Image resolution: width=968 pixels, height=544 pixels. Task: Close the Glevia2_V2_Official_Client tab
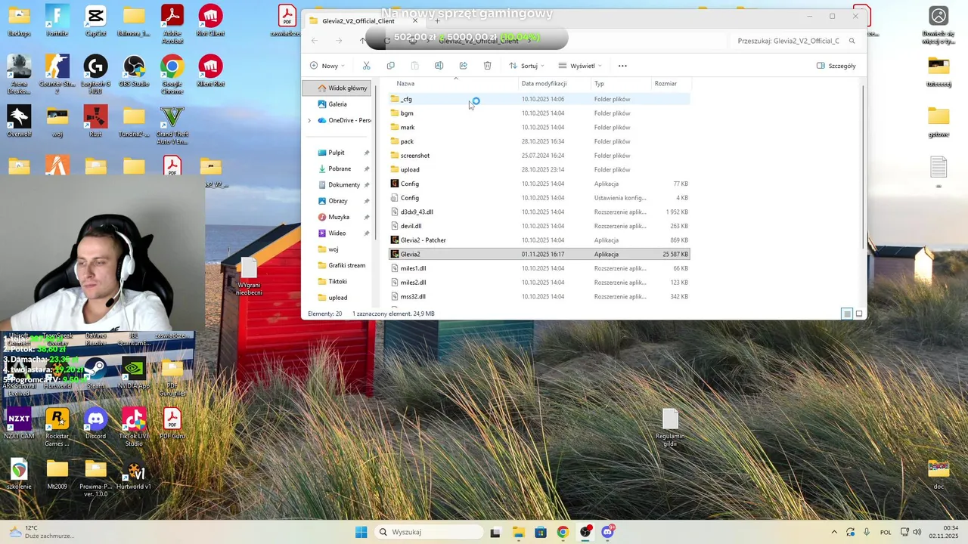[414, 20]
